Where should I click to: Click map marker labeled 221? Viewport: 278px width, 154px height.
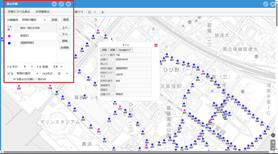click(185, 110)
